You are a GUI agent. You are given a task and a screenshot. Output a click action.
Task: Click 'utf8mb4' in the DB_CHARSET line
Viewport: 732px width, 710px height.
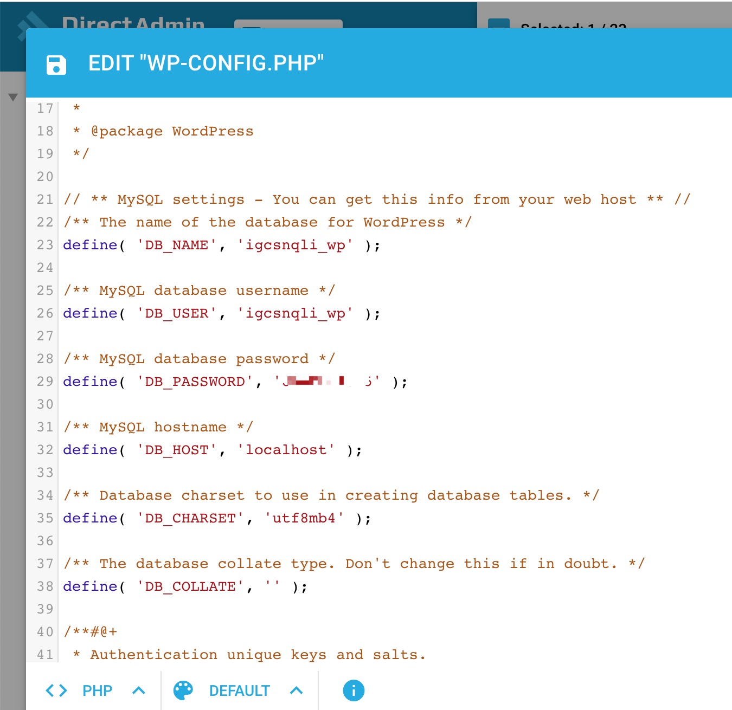coord(304,518)
